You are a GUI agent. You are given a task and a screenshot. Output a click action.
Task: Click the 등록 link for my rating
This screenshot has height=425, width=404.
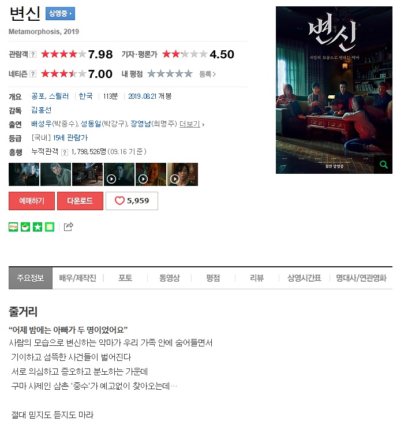207,74
